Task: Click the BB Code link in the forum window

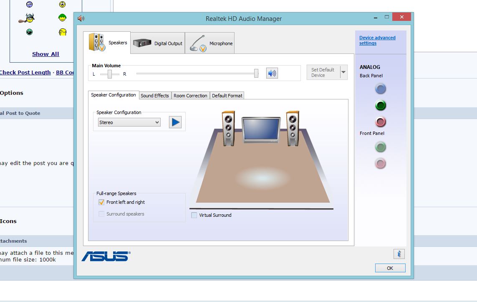Action: [65, 72]
